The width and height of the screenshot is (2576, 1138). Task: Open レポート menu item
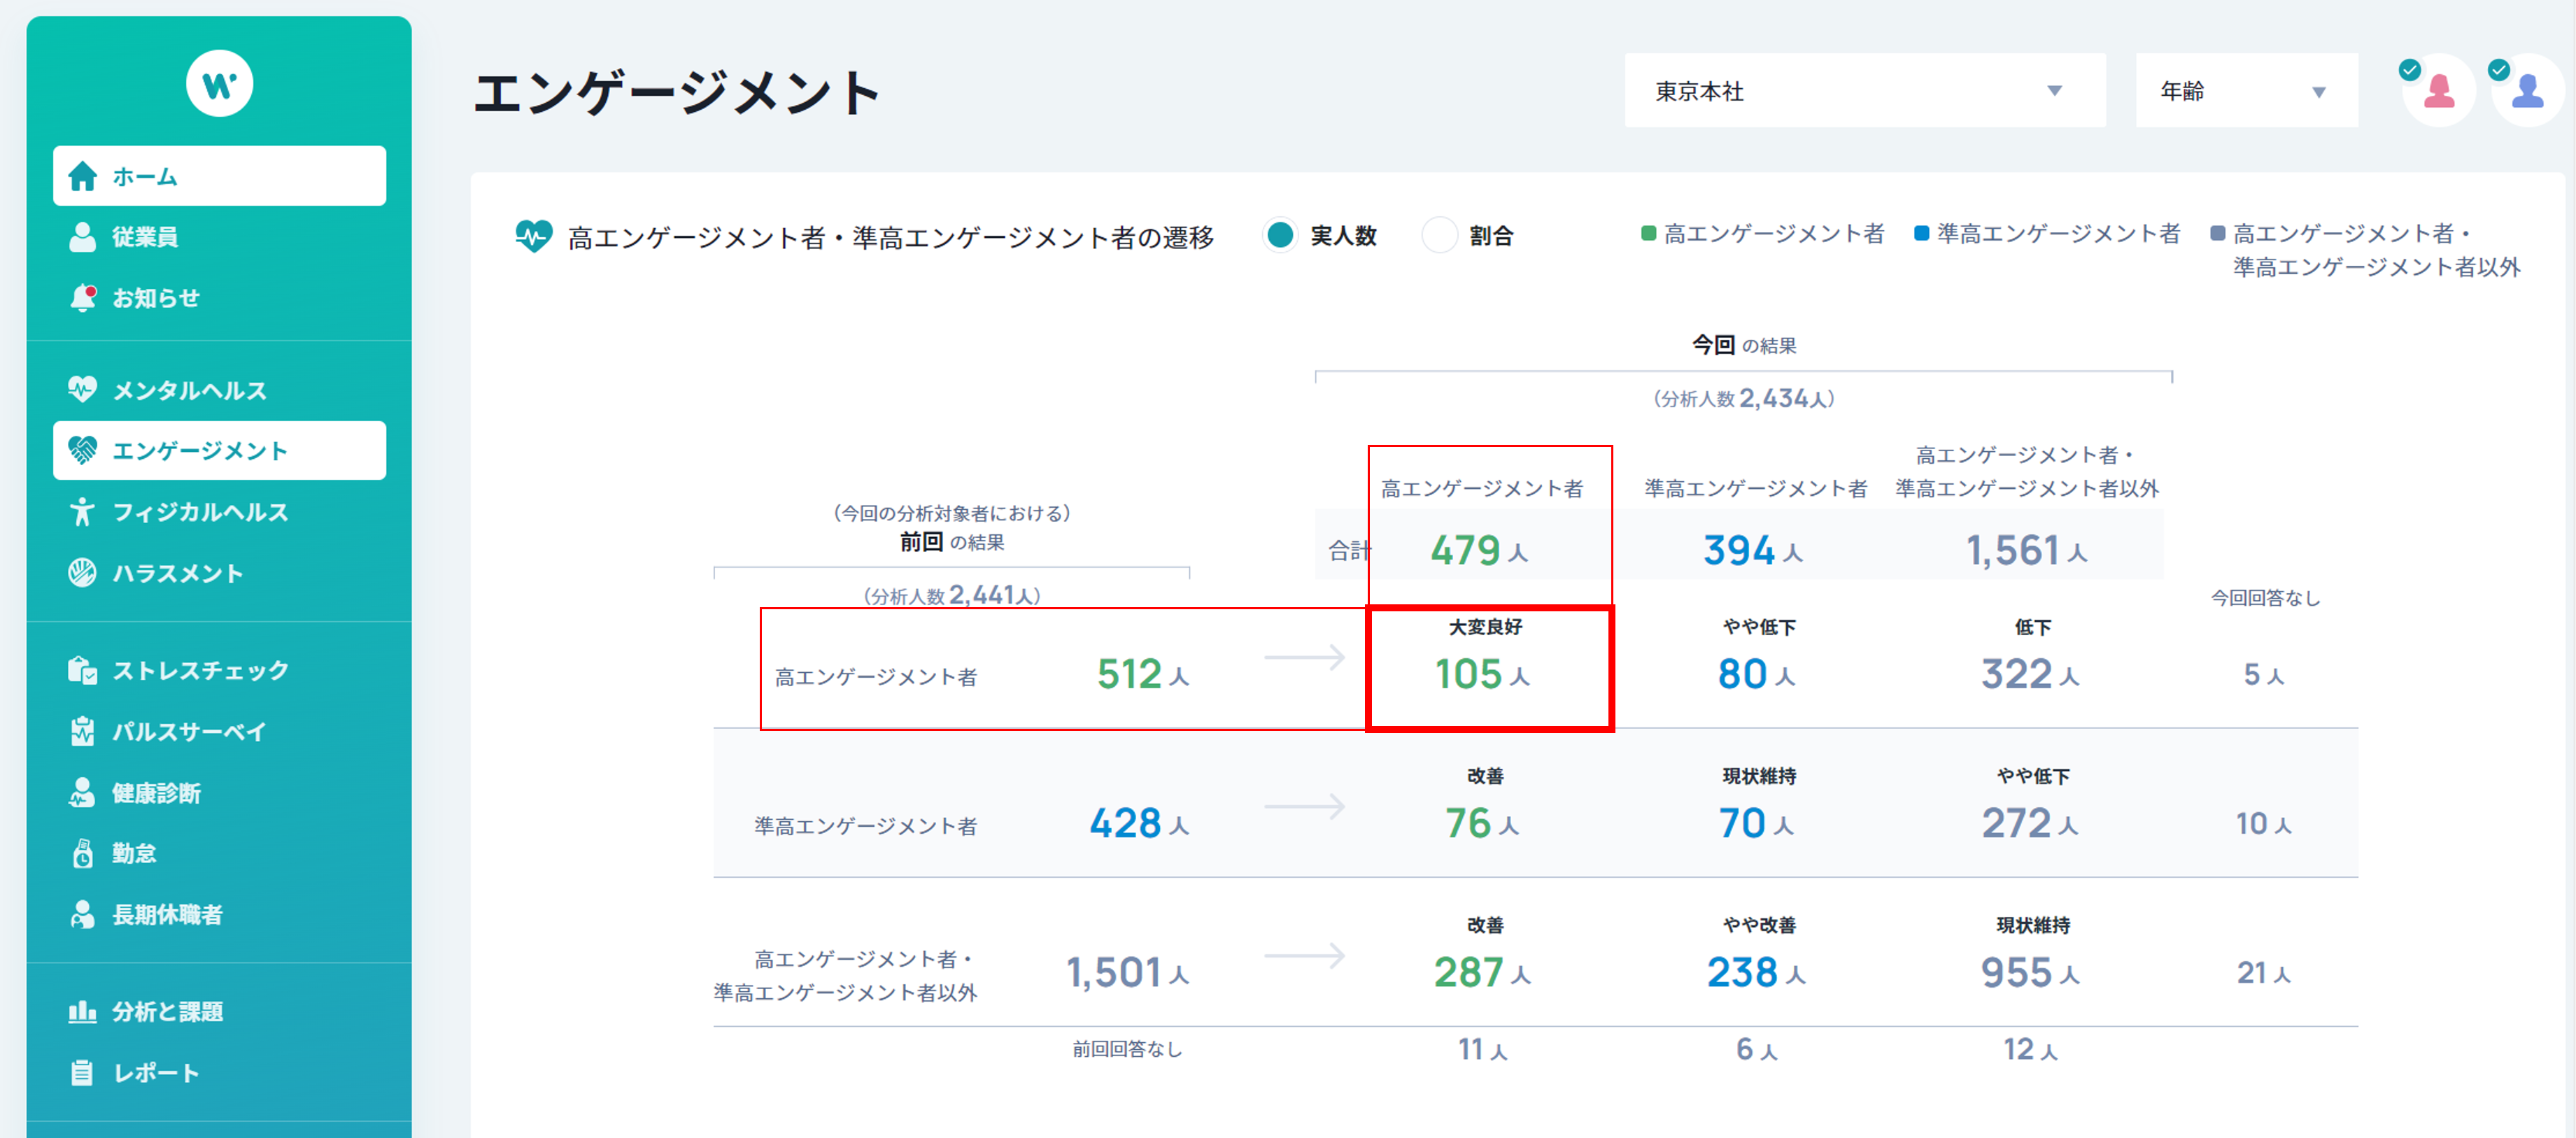click(219, 1073)
